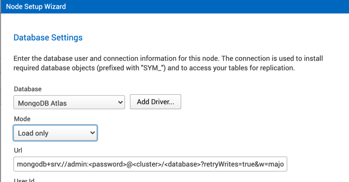Click the description paragraph about connection information
The width and height of the screenshot is (349, 182).
tap(168, 63)
